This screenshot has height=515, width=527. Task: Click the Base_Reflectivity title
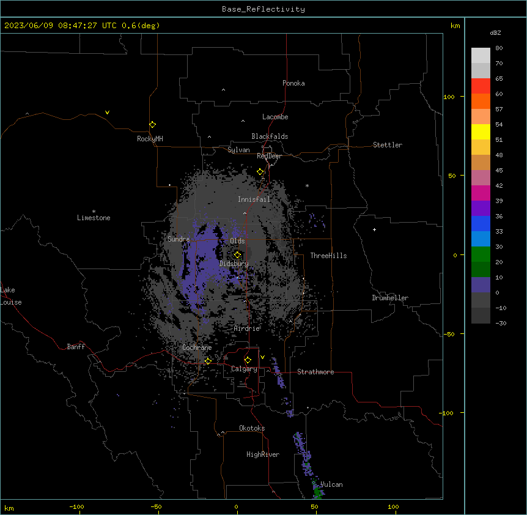click(x=263, y=9)
